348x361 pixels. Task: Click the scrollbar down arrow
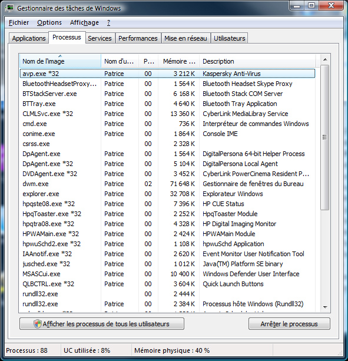click(325, 307)
